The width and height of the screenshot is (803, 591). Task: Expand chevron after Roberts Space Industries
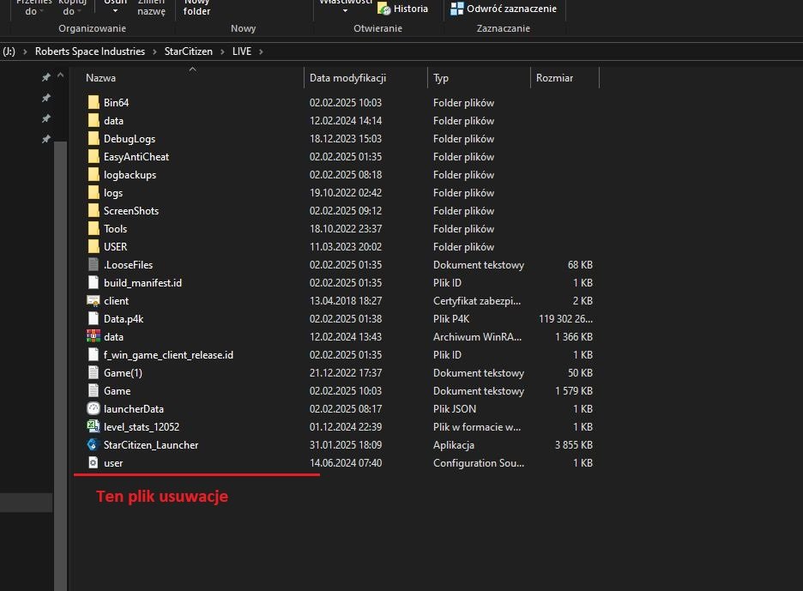pyautogui.click(x=154, y=51)
